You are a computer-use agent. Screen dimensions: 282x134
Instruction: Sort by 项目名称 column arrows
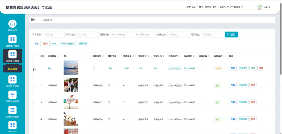click(58, 56)
